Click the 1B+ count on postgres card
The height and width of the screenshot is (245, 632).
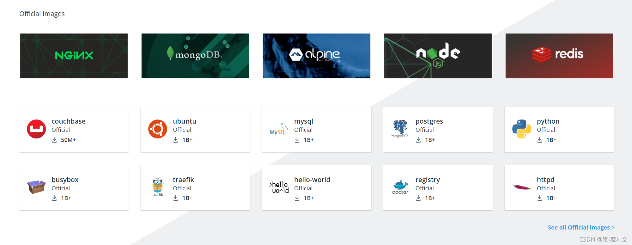[430, 140]
